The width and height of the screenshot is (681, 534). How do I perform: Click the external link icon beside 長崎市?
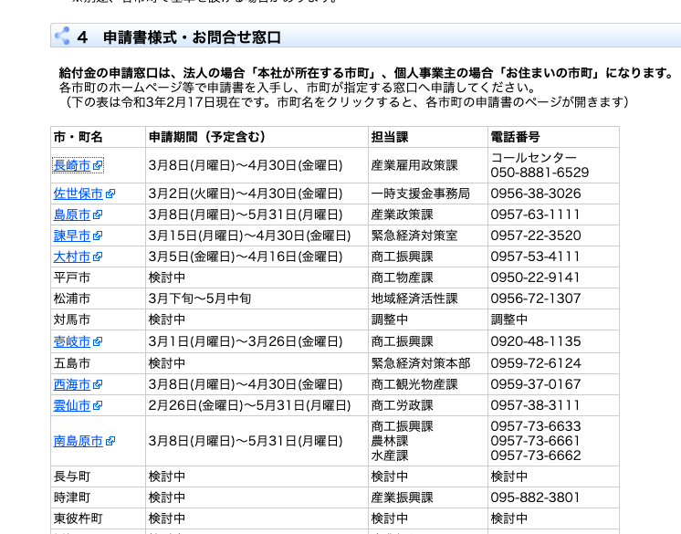pos(98,166)
